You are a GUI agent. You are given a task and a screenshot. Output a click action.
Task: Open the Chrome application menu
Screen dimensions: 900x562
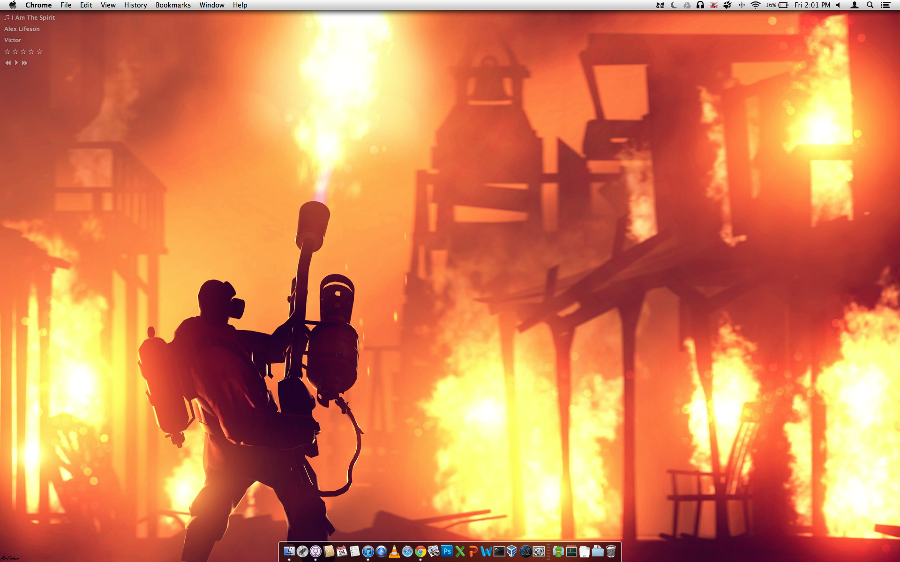click(x=38, y=5)
